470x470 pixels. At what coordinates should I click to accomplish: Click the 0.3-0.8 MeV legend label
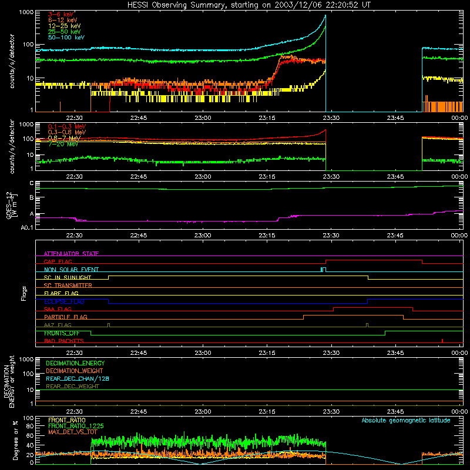pyautogui.click(x=67, y=132)
